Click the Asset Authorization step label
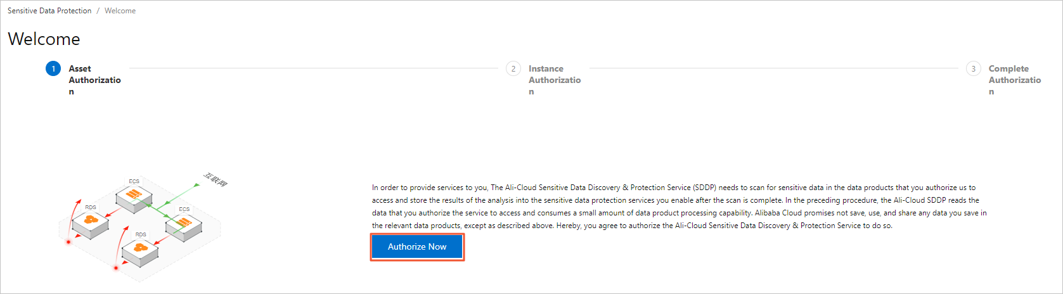The image size is (1063, 294). [94, 80]
